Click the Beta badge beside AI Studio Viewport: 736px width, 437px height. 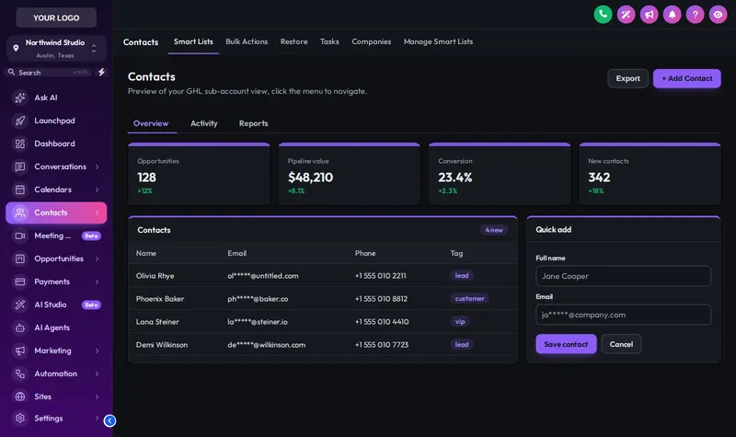(x=91, y=305)
